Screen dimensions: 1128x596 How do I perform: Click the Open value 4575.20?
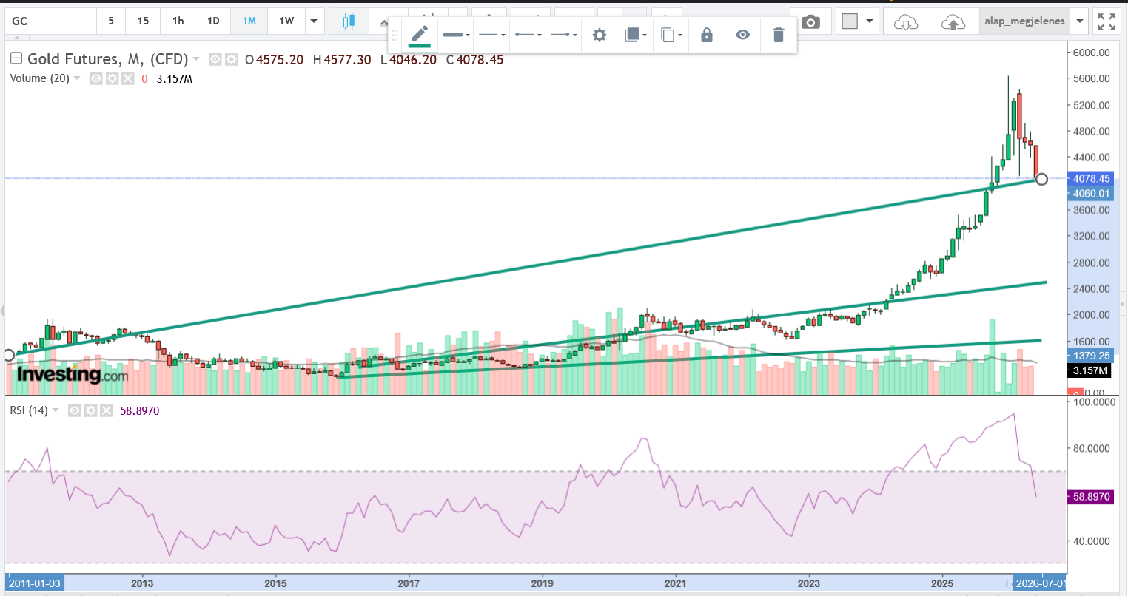coord(280,60)
